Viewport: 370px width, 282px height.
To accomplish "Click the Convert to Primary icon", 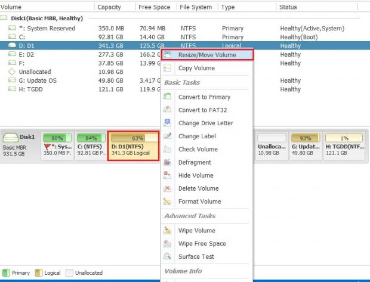I will 168,97.
